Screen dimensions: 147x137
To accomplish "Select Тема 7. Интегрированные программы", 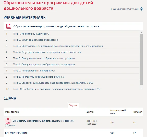I will click(34, 71).
